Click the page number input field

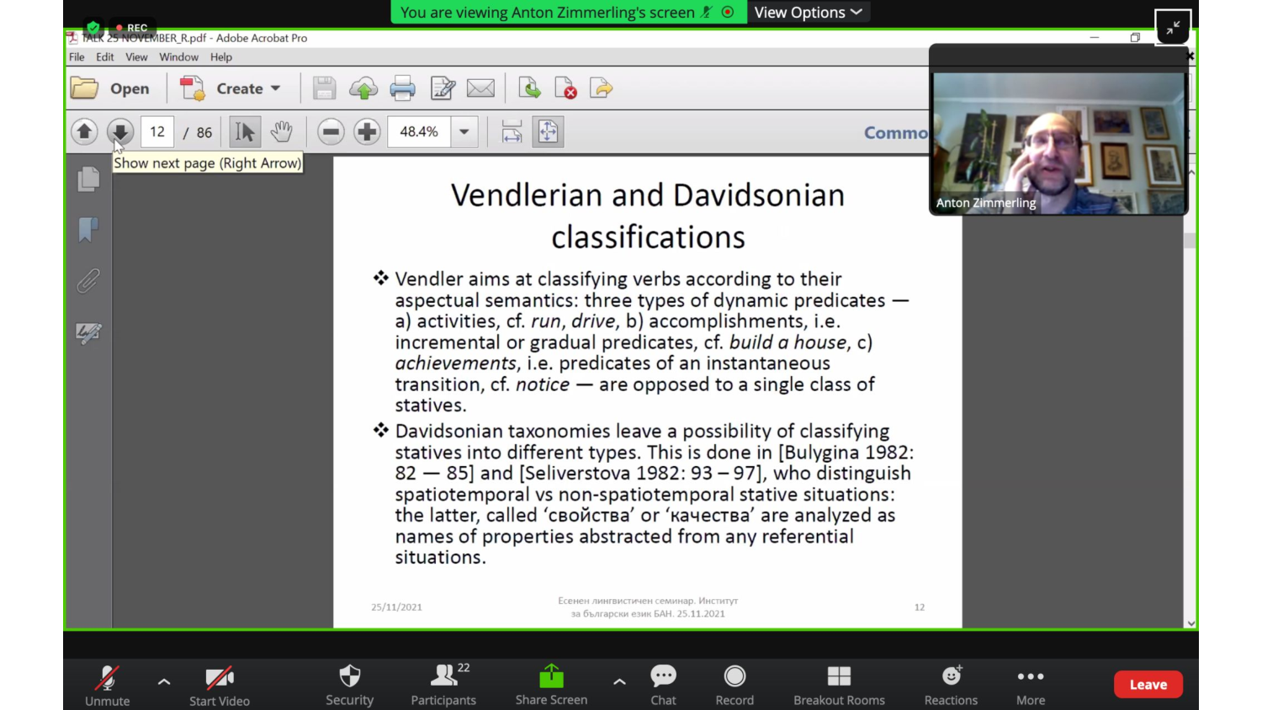(x=157, y=132)
